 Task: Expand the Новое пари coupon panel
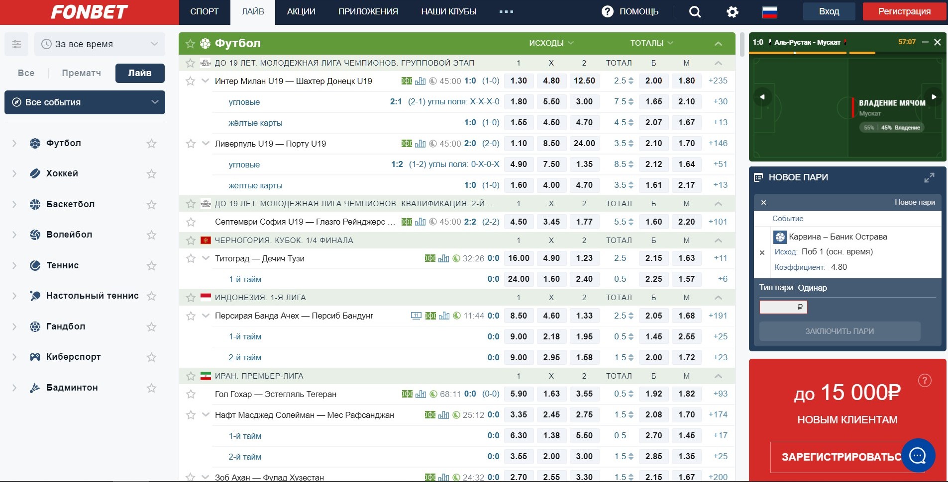pos(929,177)
